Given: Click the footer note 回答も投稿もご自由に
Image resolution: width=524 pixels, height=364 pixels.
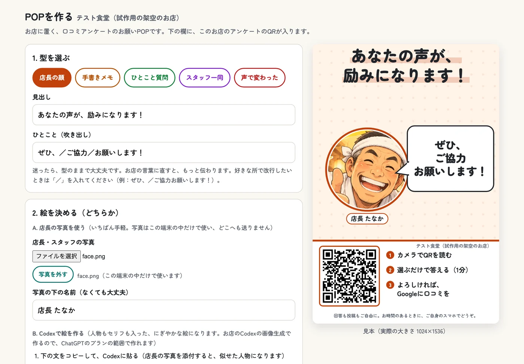Looking at the screenshot, I should tap(406, 316).
